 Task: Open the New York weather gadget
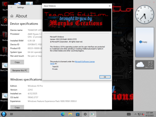(x=144, y=65)
